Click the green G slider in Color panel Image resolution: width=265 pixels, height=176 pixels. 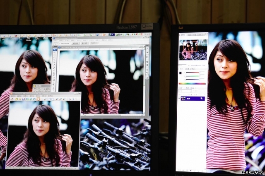coord(192,76)
